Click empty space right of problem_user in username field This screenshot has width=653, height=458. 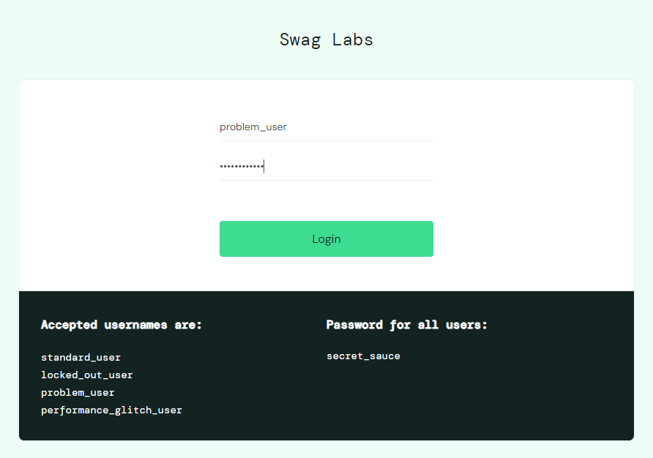point(366,127)
